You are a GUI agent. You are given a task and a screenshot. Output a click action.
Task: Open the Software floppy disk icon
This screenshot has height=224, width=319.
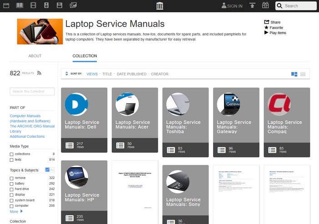click(x=60, y=5)
